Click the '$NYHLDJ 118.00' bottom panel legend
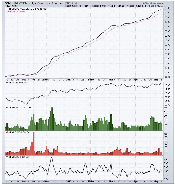 [x=17, y=157]
